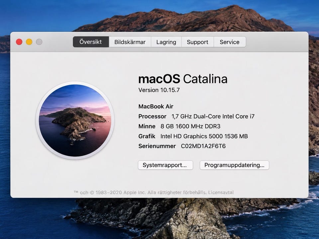Screen dimensions: 319x239
Task: Click Intel HD Graphics 5000 1536 MB
Action: [x=204, y=136]
